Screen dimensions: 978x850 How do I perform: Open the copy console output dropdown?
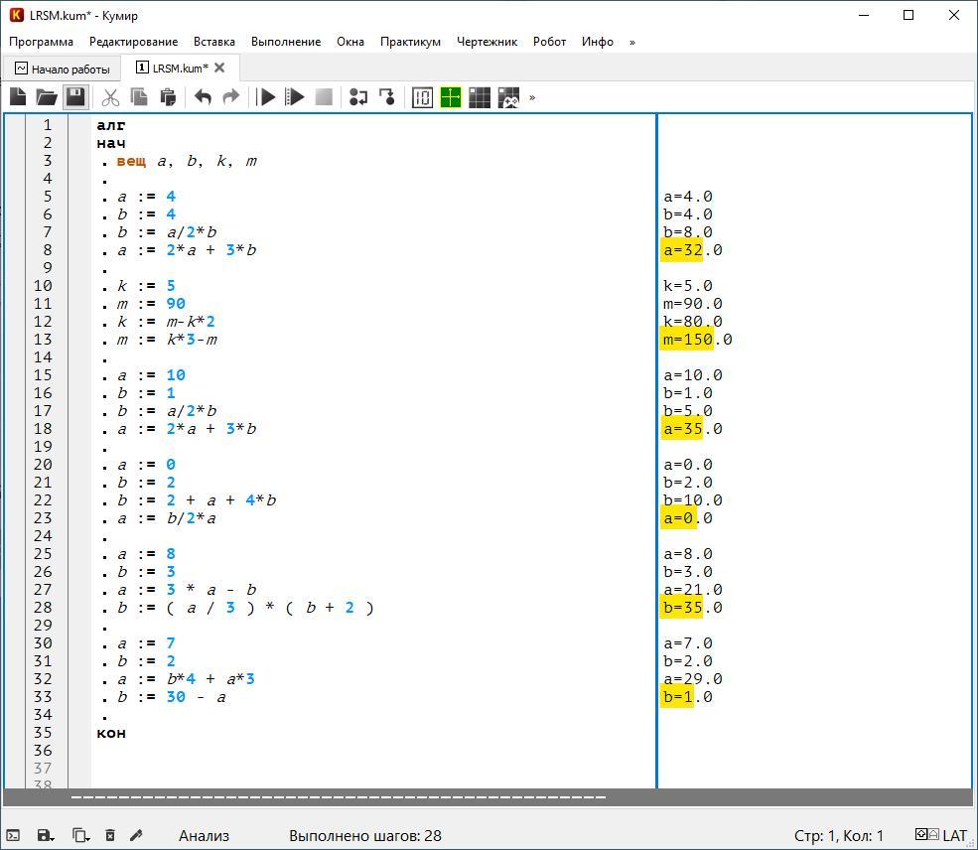pos(80,836)
